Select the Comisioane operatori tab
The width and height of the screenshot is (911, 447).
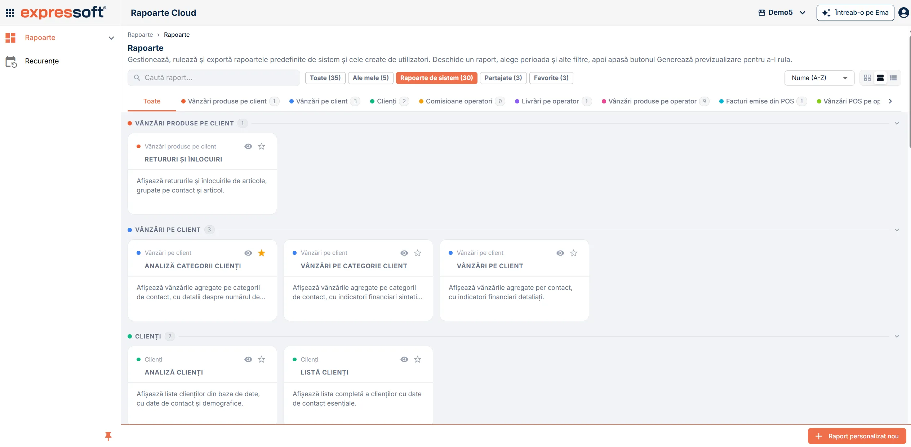coord(462,101)
